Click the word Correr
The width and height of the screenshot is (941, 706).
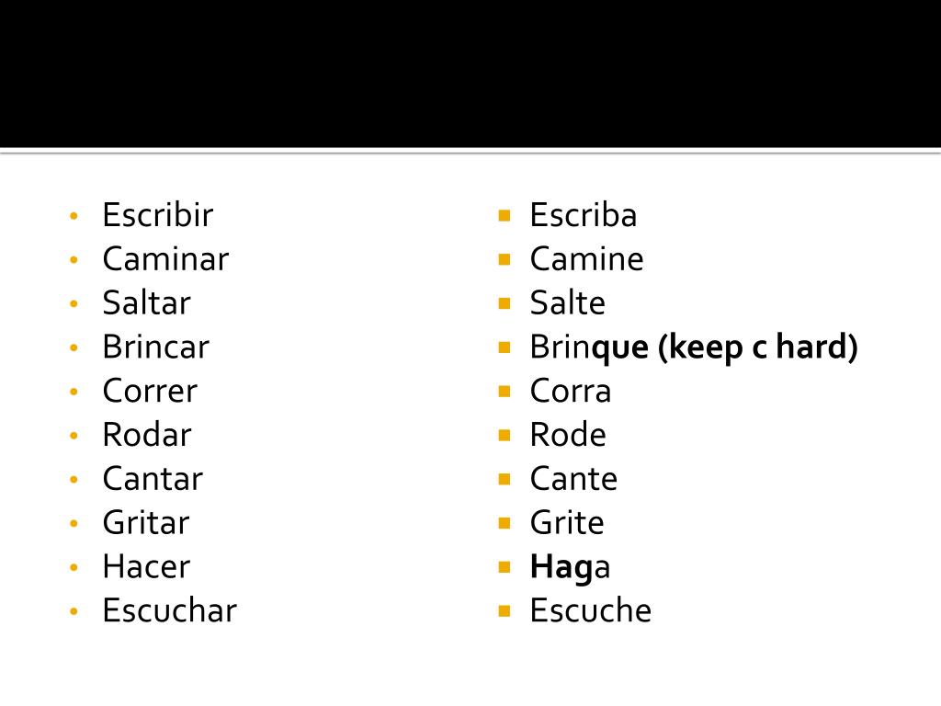tap(150, 391)
